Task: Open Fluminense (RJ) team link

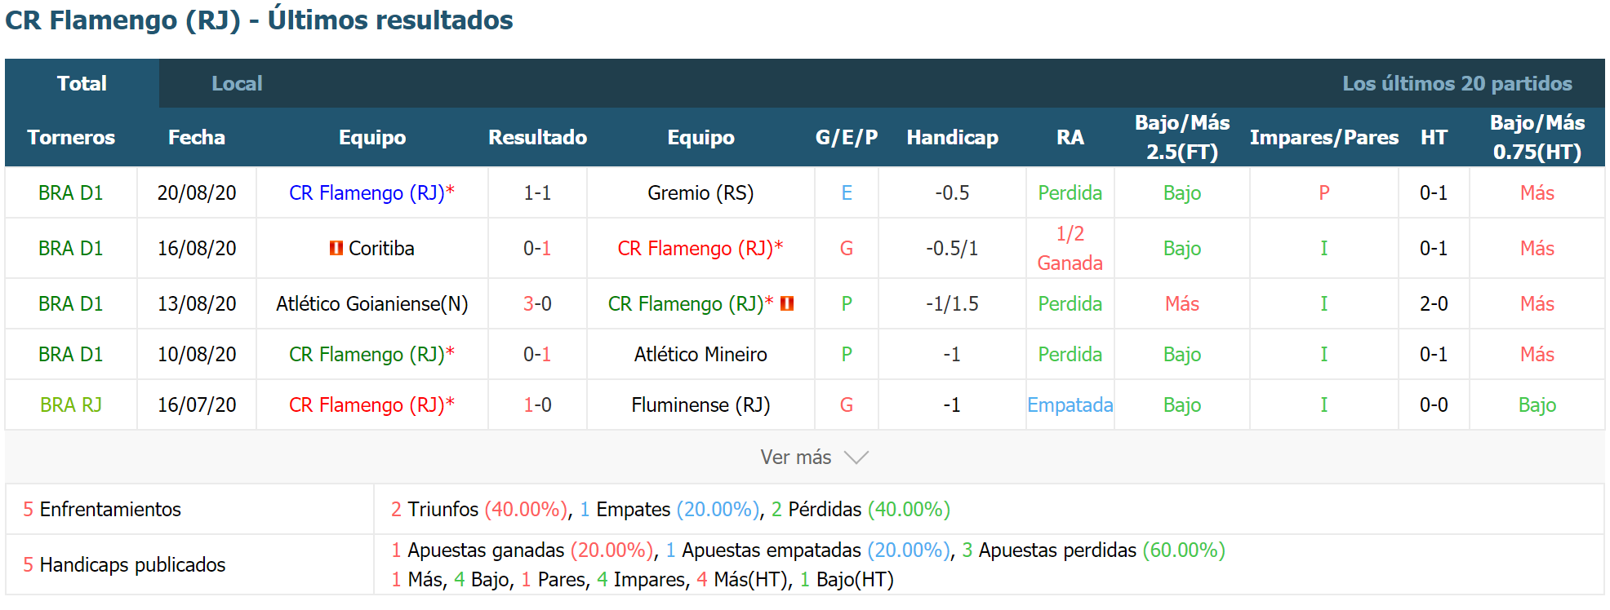Action: tap(700, 404)
